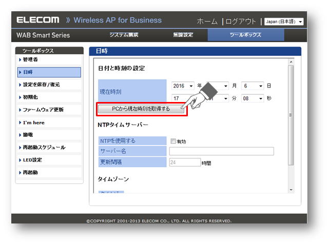329x245 pixels.
Task: Click the vertical scrollbar thumb
Action: [x=291, y=115]
